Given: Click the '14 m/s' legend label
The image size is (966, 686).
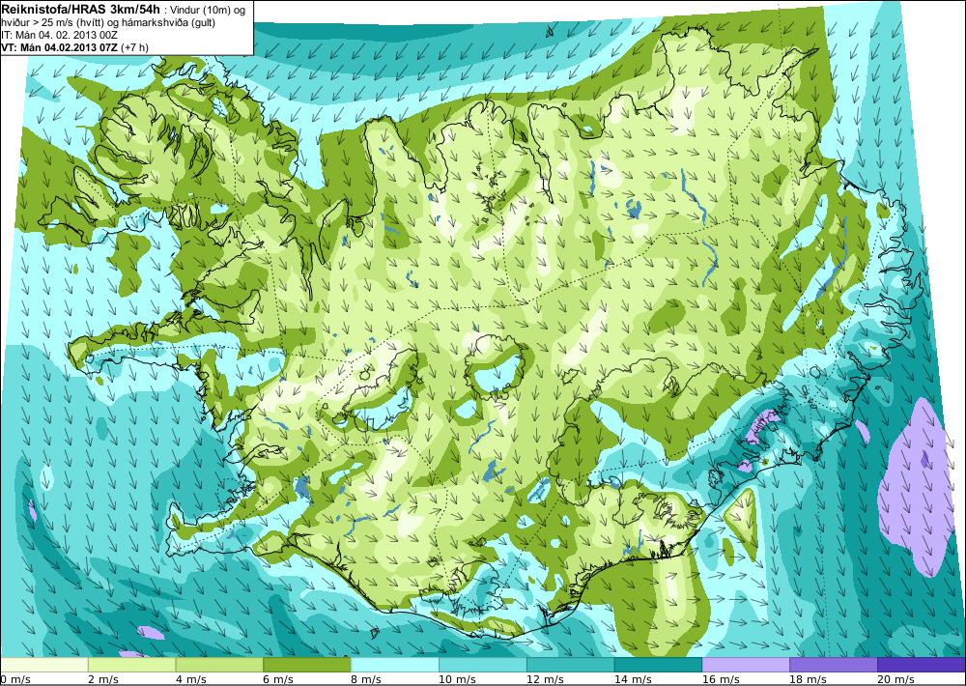Looking at the screenshot, I should click(632, 679).
